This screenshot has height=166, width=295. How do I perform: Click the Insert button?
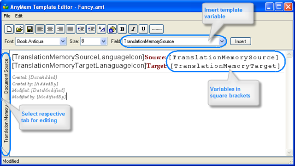pos(241,41)
